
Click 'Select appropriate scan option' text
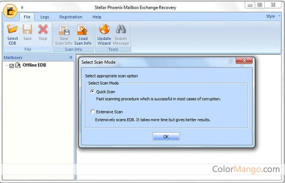[x=111, y=76]
